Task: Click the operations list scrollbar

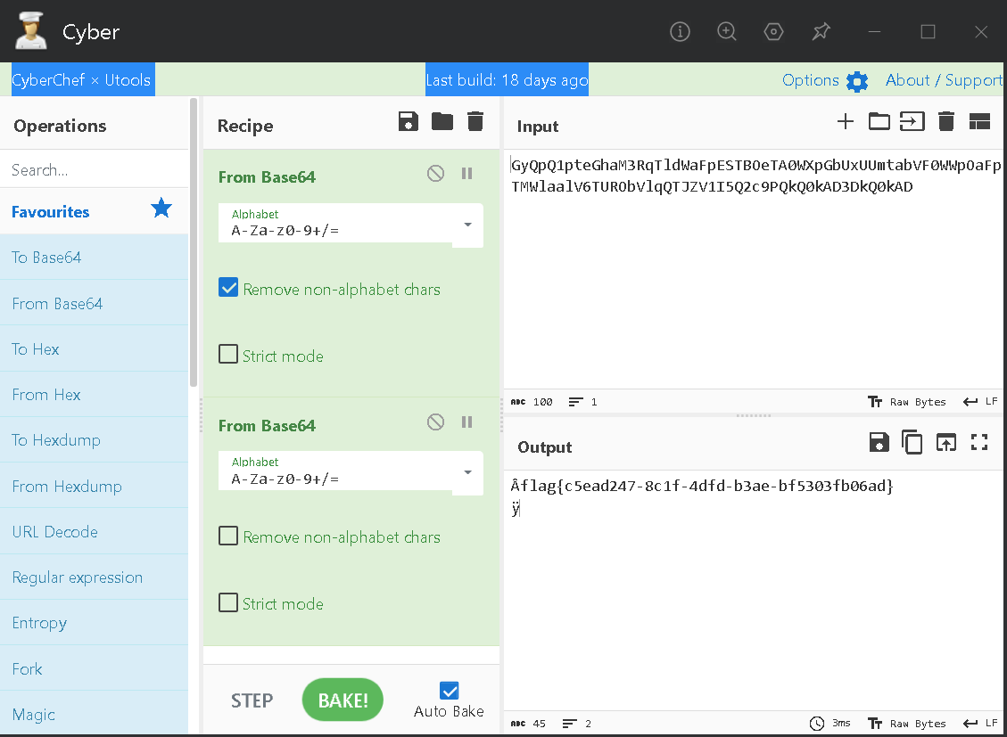Action: pos(194,244)
